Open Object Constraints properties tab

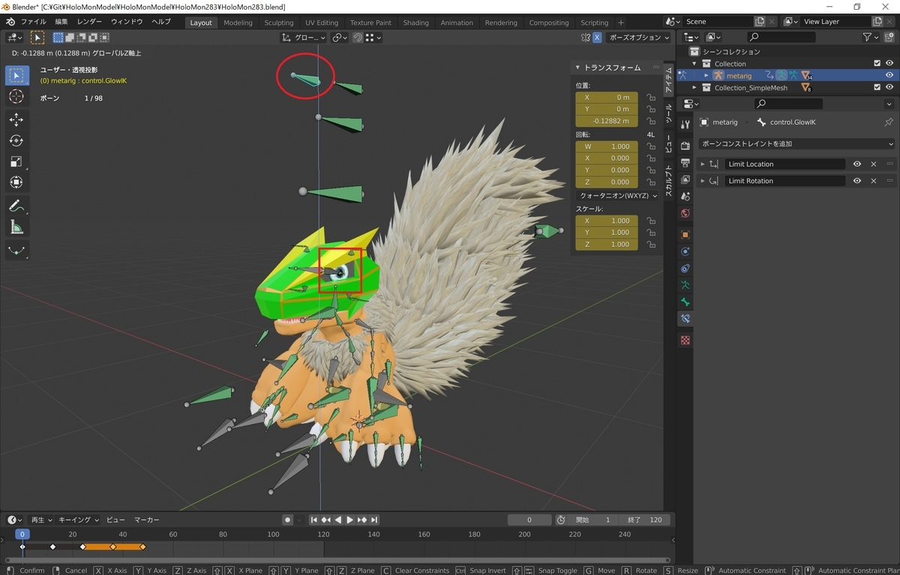pyautogui.click(x=685, y=269)
